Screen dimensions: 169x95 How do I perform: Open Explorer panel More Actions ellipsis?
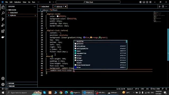tap(35, 7)
